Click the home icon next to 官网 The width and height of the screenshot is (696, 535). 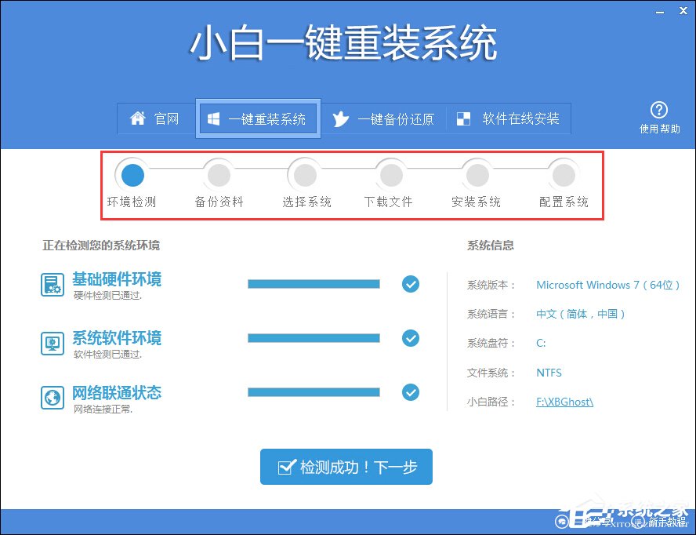coord(139,118)
